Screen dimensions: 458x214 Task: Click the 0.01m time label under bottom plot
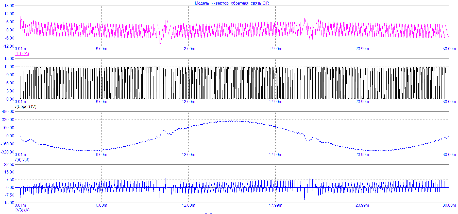pyautogui.click(x=20, y=205)
